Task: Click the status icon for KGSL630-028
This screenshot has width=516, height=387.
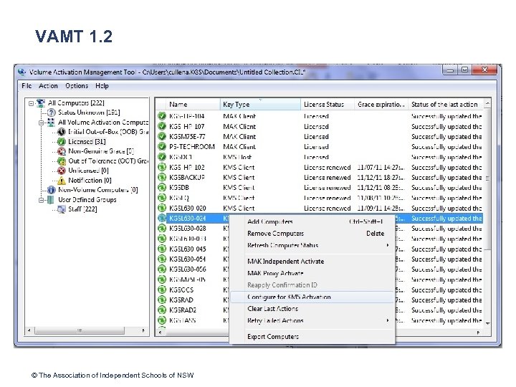Action: point(161,229)
